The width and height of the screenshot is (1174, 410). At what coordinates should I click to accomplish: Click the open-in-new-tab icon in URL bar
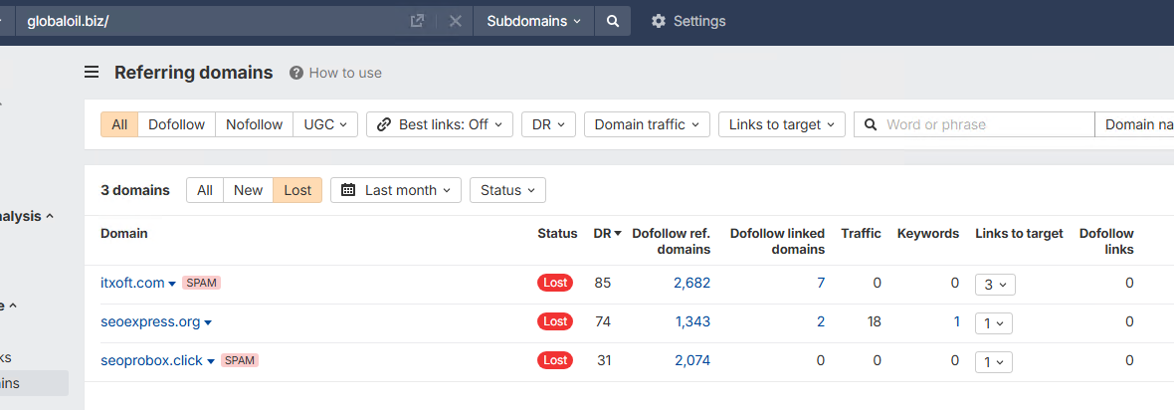click(x=418, y=21)
